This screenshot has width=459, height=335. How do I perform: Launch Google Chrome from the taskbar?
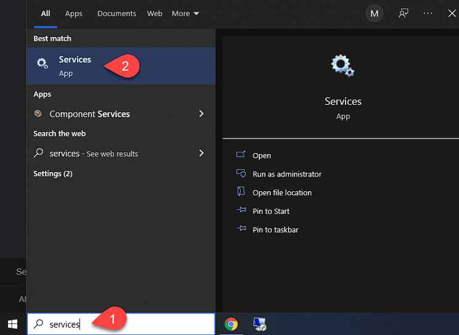pyautogui.click(x=231, y=324)
